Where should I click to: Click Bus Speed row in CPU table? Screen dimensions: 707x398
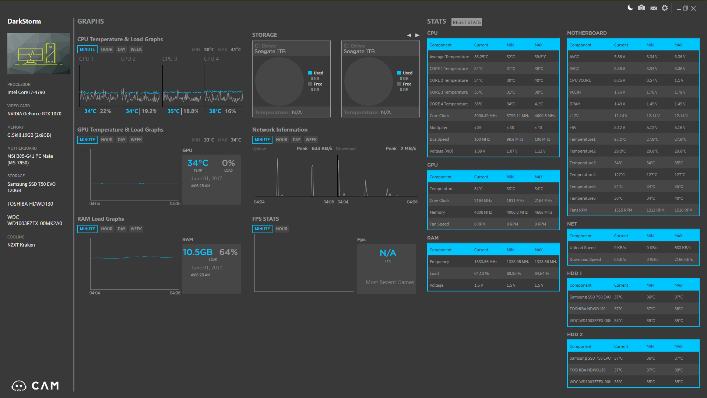point(493,139)
